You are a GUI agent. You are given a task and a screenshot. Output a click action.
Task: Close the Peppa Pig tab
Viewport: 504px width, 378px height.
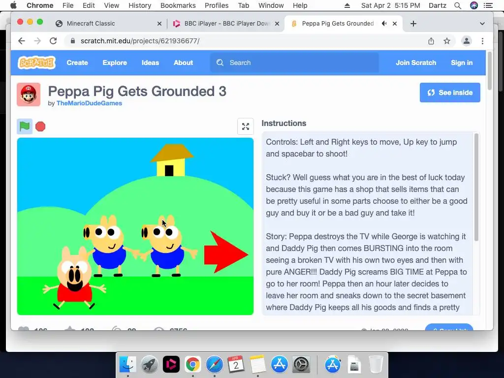[395, 24]
